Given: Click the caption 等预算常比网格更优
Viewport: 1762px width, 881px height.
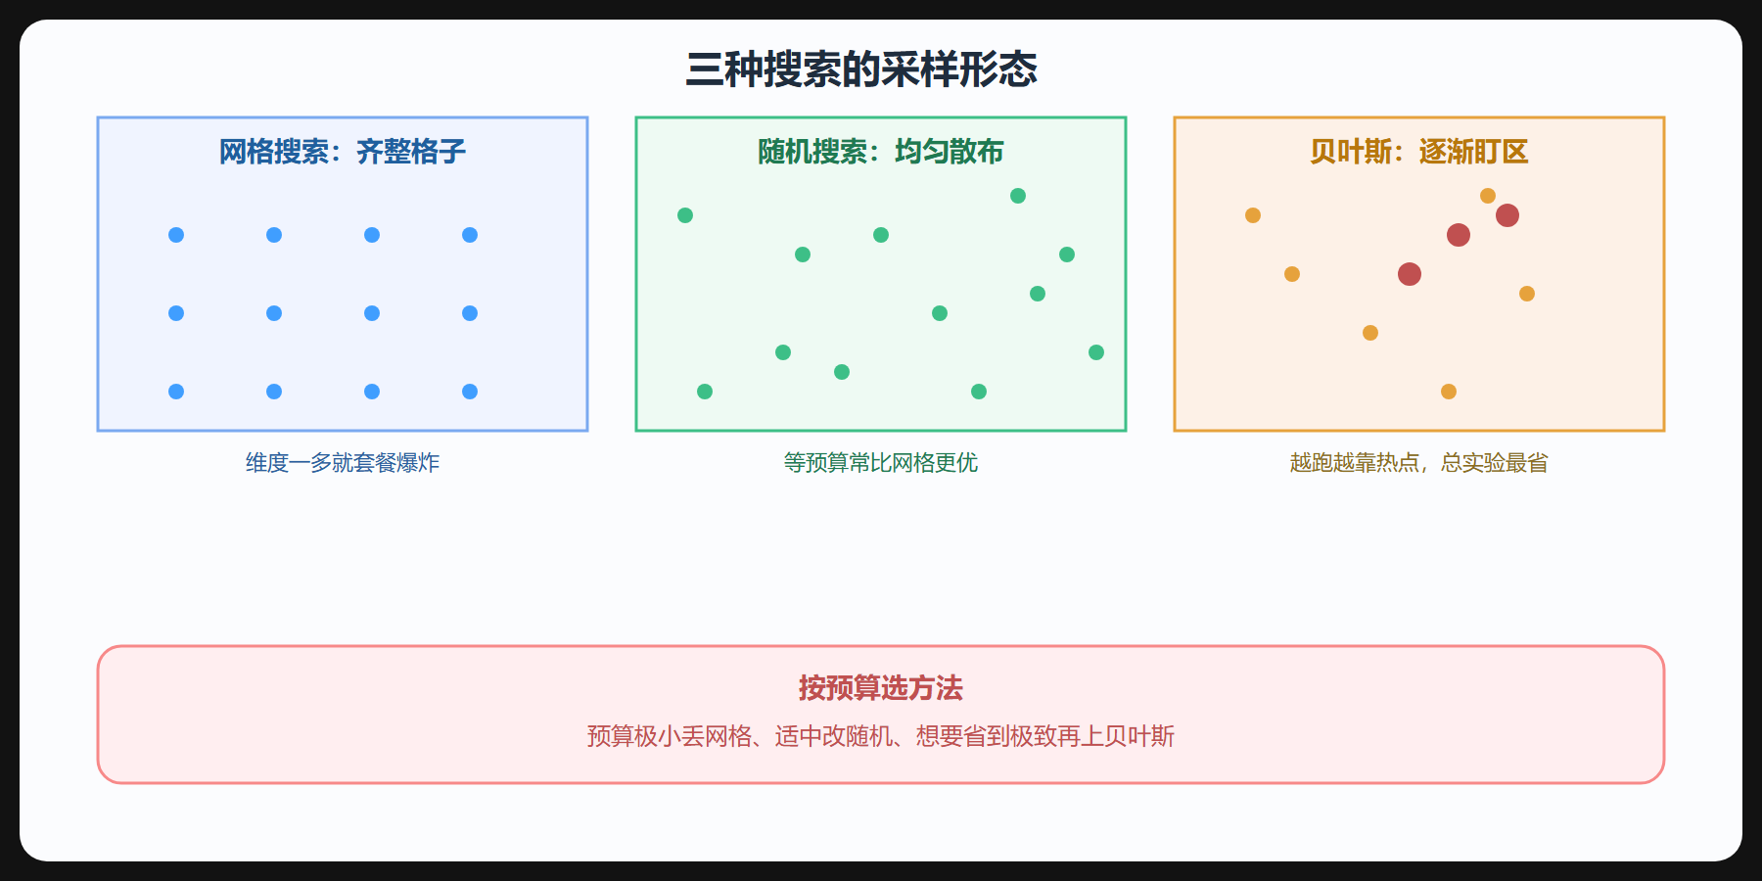Looking at the screenshot, I should tap(881, 463).
